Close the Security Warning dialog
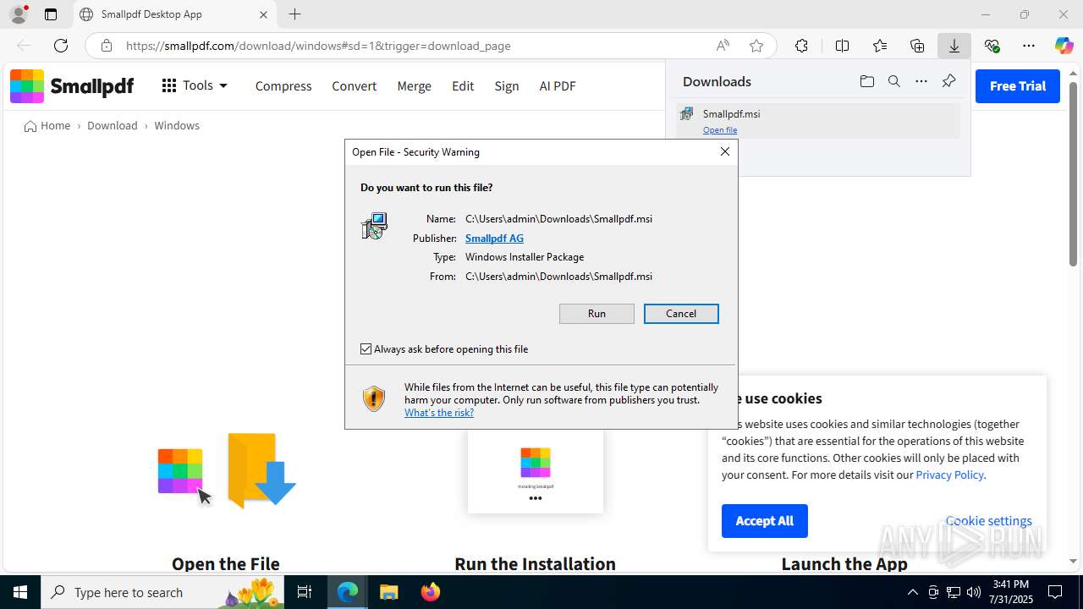The height and width of the screenshot is (609, 1083). coord(725,151)
